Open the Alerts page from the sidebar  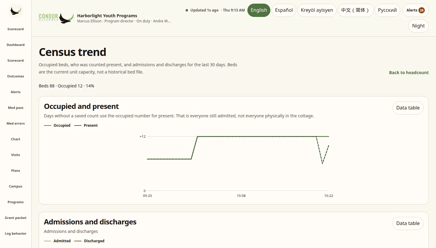(16, 92)
